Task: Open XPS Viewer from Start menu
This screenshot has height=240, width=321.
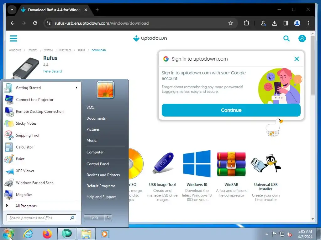Action: [x=42, y=171]
